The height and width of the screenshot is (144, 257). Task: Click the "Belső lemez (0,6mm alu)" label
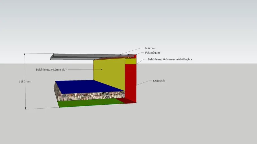click(51, 69)
